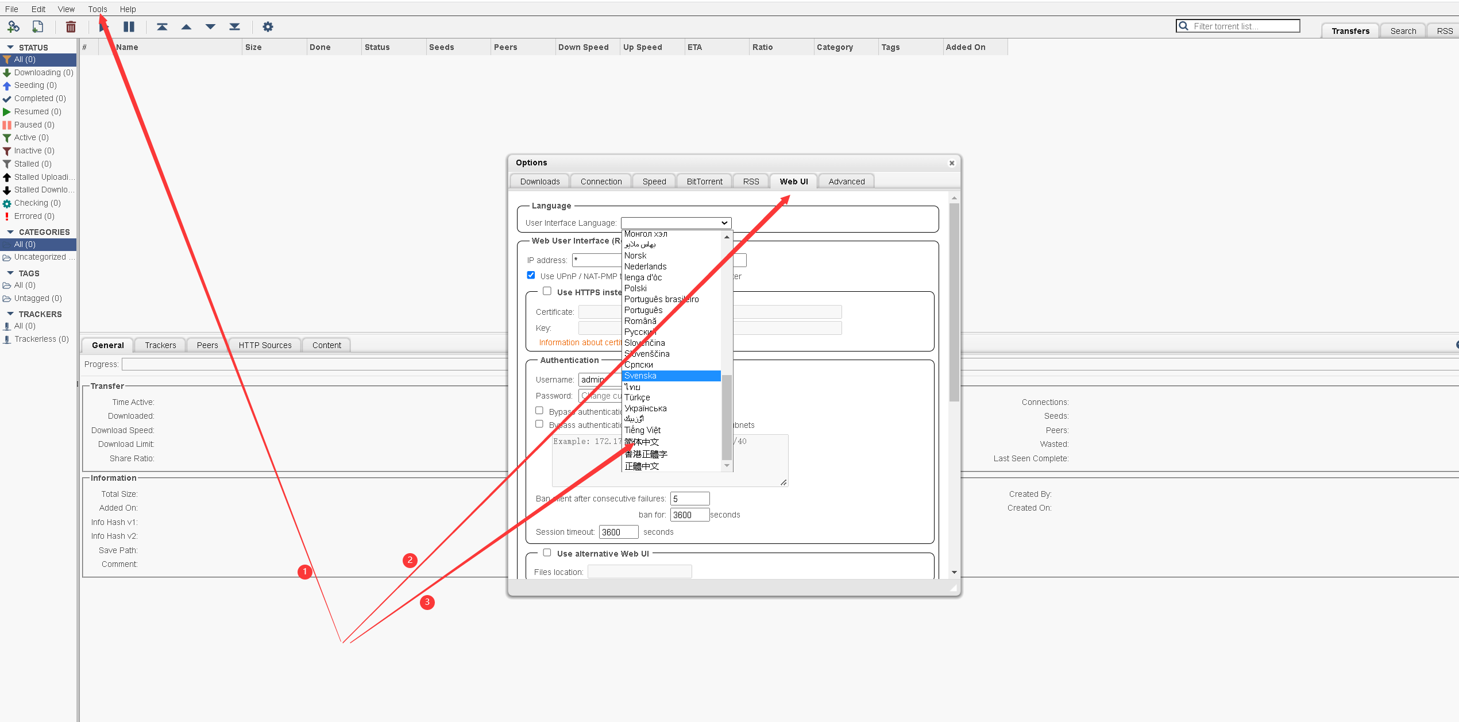Collapse the STATUS filter section

pos(10,47)
